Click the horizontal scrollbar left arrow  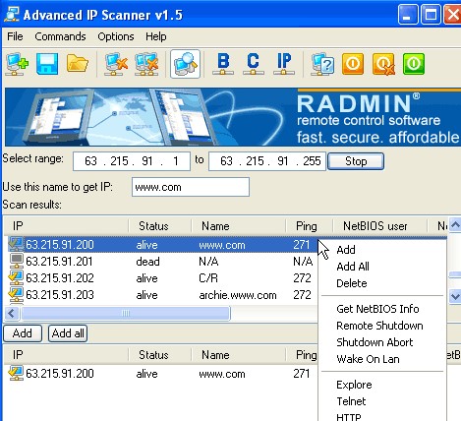(12, 314)
